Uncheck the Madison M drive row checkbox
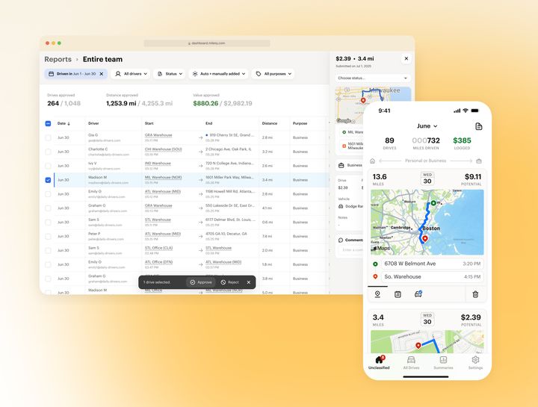This screenshot has height=407, width=538. pyautogui.click(x=48, y=180)
